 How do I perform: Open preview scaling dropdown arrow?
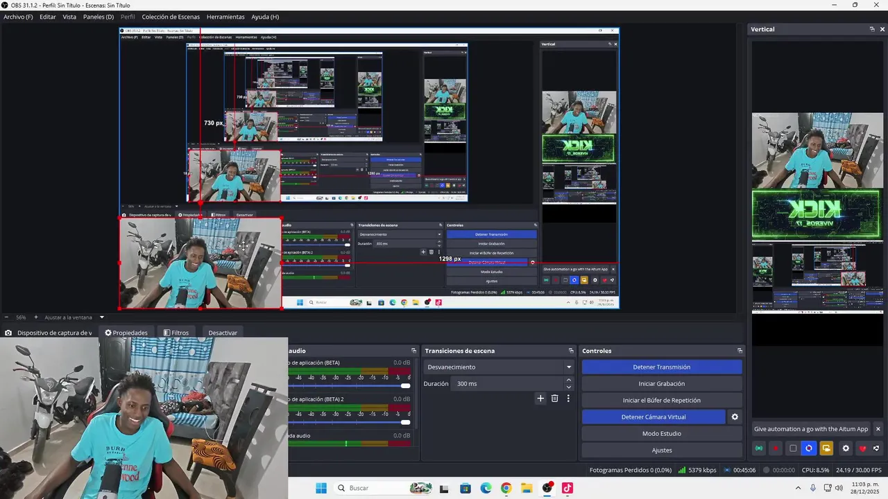tap(101, 317)
